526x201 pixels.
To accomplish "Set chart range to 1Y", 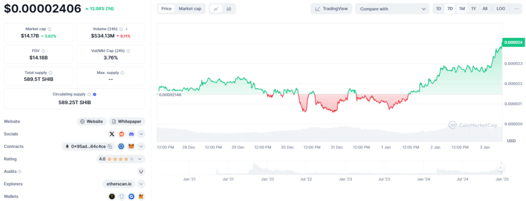I will (473, 9).
